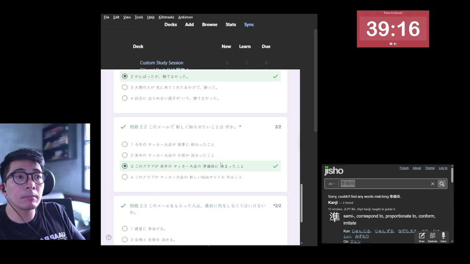Pause the focus timer

tap(391, 44)
